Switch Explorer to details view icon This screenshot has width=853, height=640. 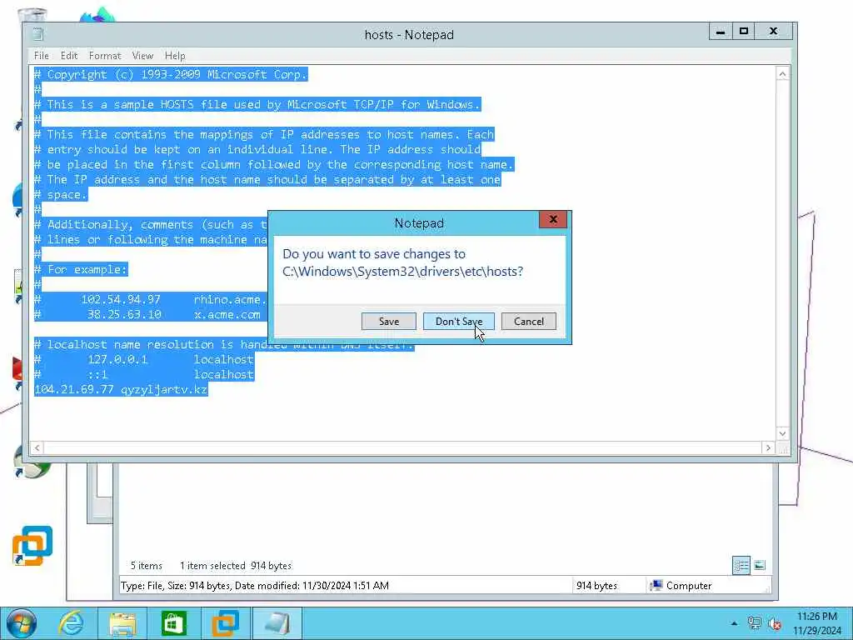pos(741,565)
